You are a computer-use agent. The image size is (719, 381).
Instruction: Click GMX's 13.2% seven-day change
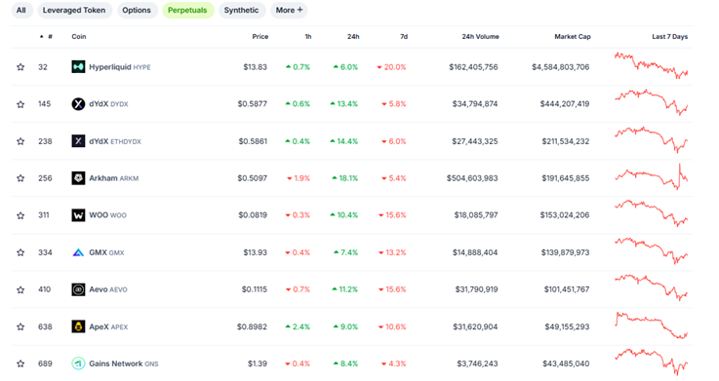tap(392, 252)
